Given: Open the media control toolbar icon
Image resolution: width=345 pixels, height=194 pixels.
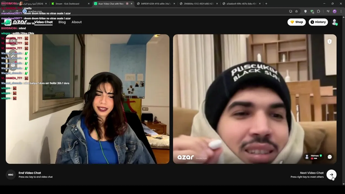Looking at the screenshot, I should (x=328, y=11).
